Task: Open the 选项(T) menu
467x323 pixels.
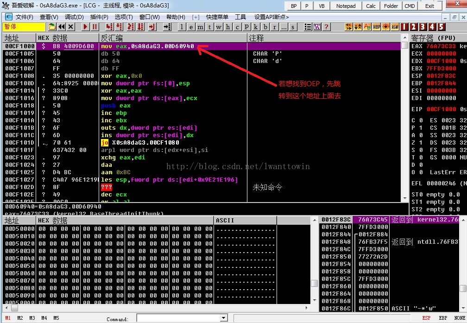Action: point(124,17)
